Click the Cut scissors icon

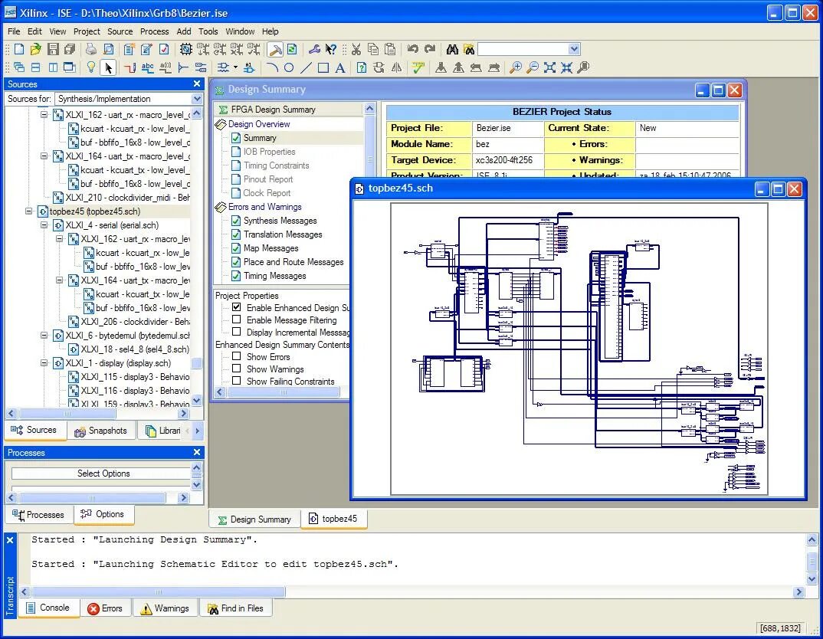click(356, 49)
